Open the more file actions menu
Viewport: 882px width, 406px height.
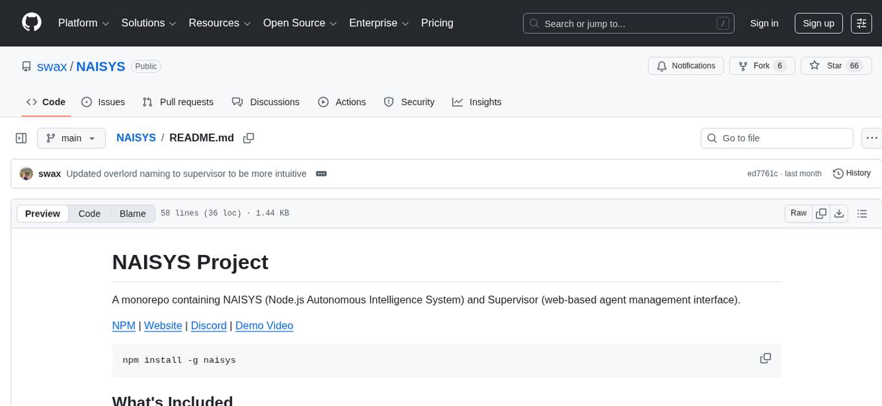coord(872,138)
